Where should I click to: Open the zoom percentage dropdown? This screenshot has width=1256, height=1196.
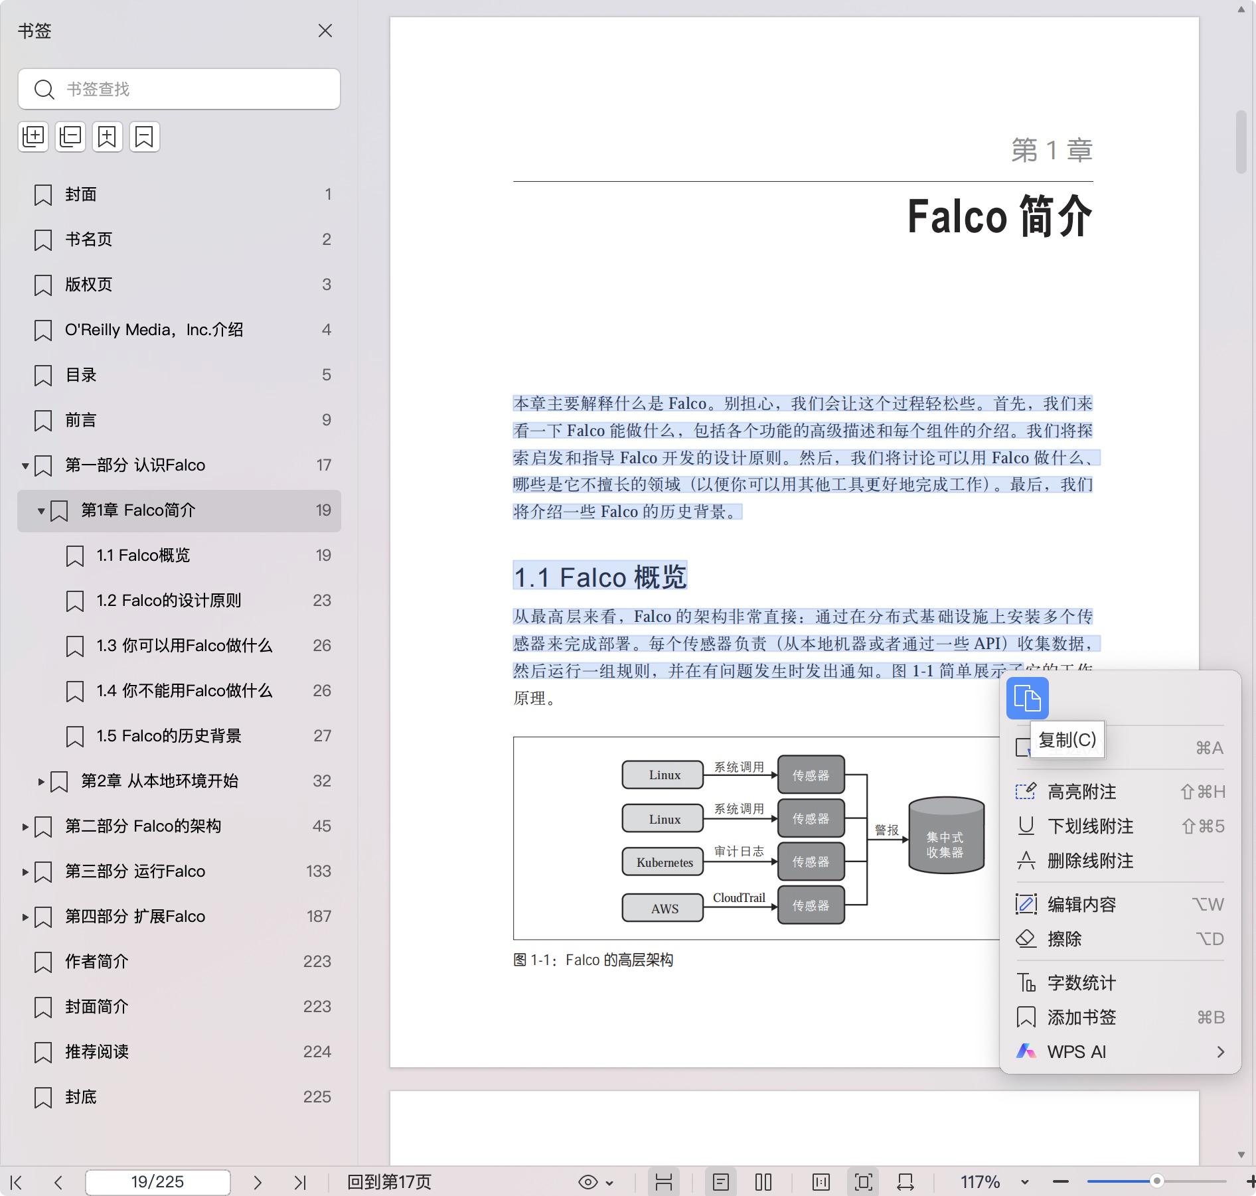tap(1024, 1182)
